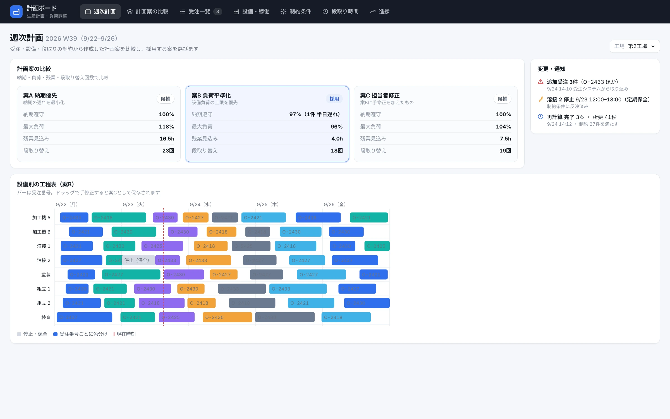Click the clock icon beside 再計算 完了

coord(540,117)
